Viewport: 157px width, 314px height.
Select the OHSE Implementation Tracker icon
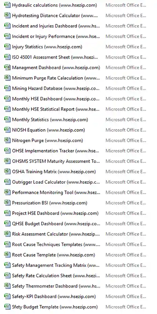[7, 151]
